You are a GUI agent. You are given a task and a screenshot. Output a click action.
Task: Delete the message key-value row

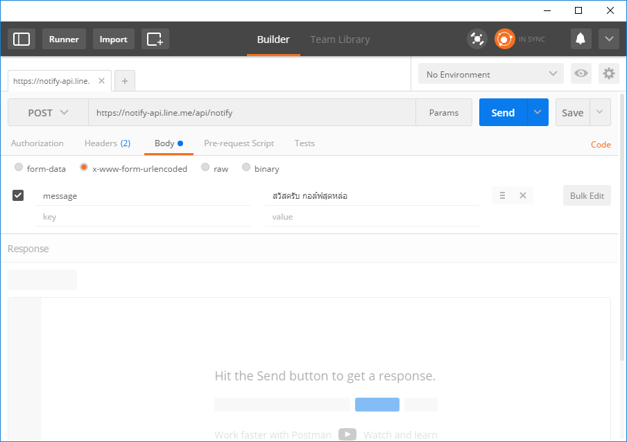coord(523,195)
